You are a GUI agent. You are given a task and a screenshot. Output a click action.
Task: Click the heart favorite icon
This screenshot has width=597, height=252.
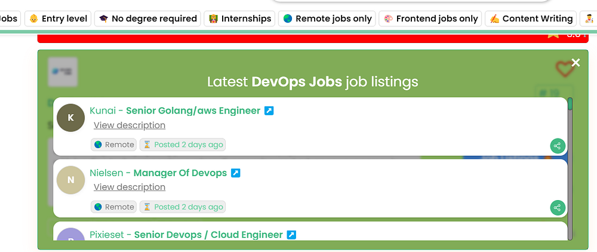[x=564, y=70]
